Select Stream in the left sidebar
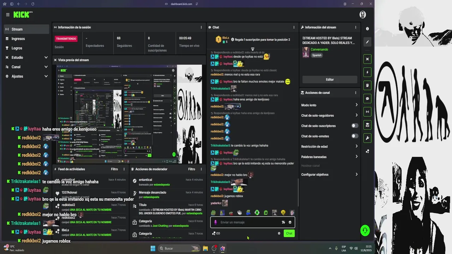 [27, 29]
